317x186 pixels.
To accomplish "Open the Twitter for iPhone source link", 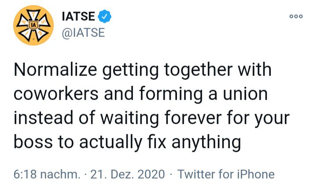I will click(226, 174).
